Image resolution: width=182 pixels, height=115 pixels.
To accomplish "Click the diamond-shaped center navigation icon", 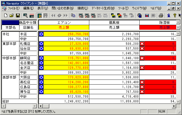I will (59, 15).
